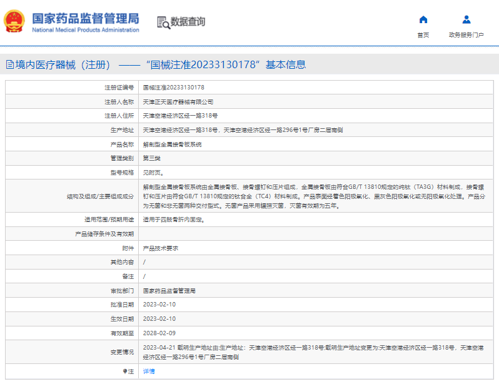Viewport: 499px width, 384px height.
Task: Click the 注册证编号 label
Action: click(x=119, y=88)
